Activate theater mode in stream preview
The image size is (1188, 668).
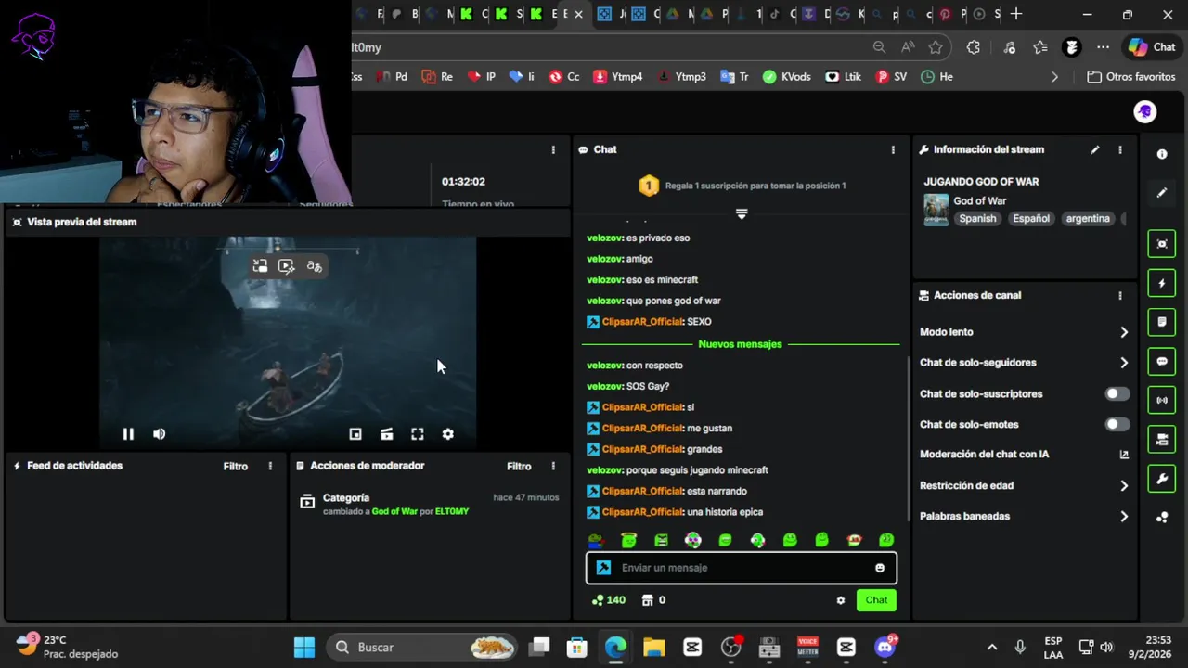tap(387, 434)
